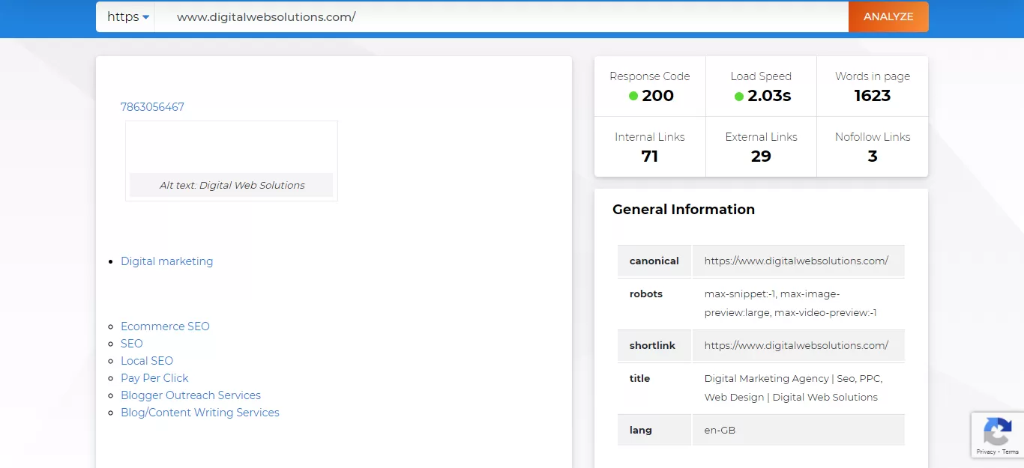1024x468 pixels.
Task: Click the reCAPTCHA Privacy link
Action: coord(986,452)
